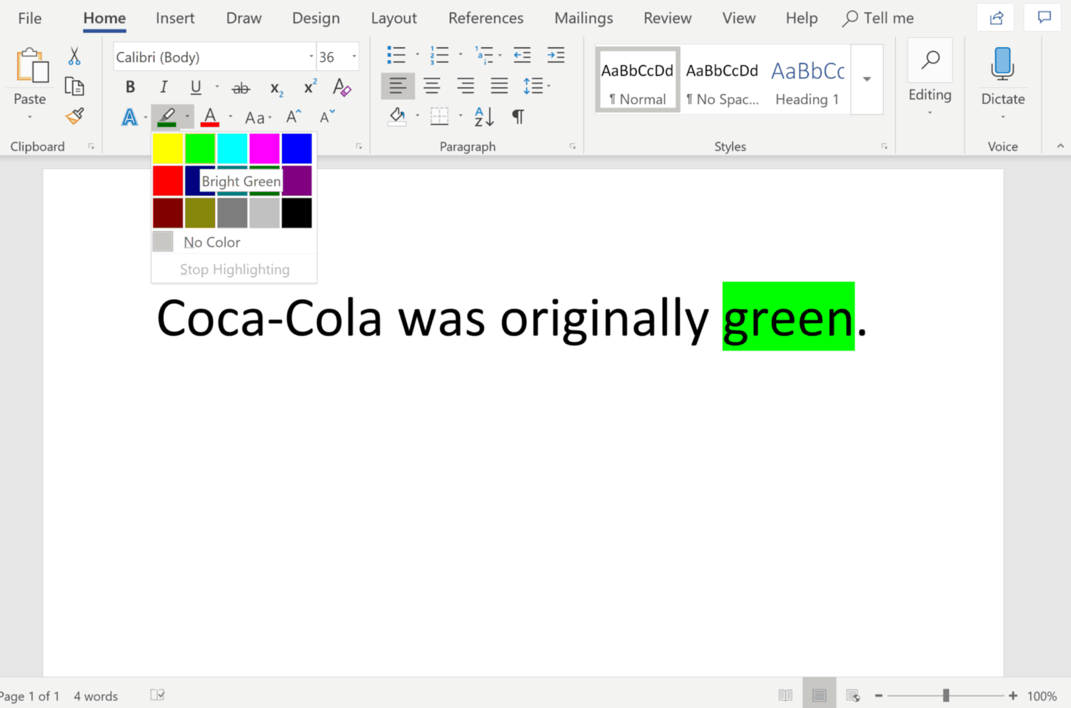This screenshot has width=1071, height=708.
Task: Insert a multilevel list
Action: (484, 55)
